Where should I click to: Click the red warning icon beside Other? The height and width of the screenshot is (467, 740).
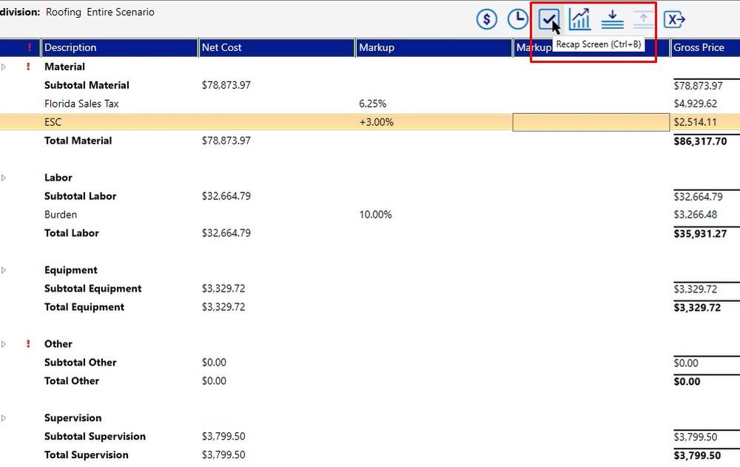(28, 343)
